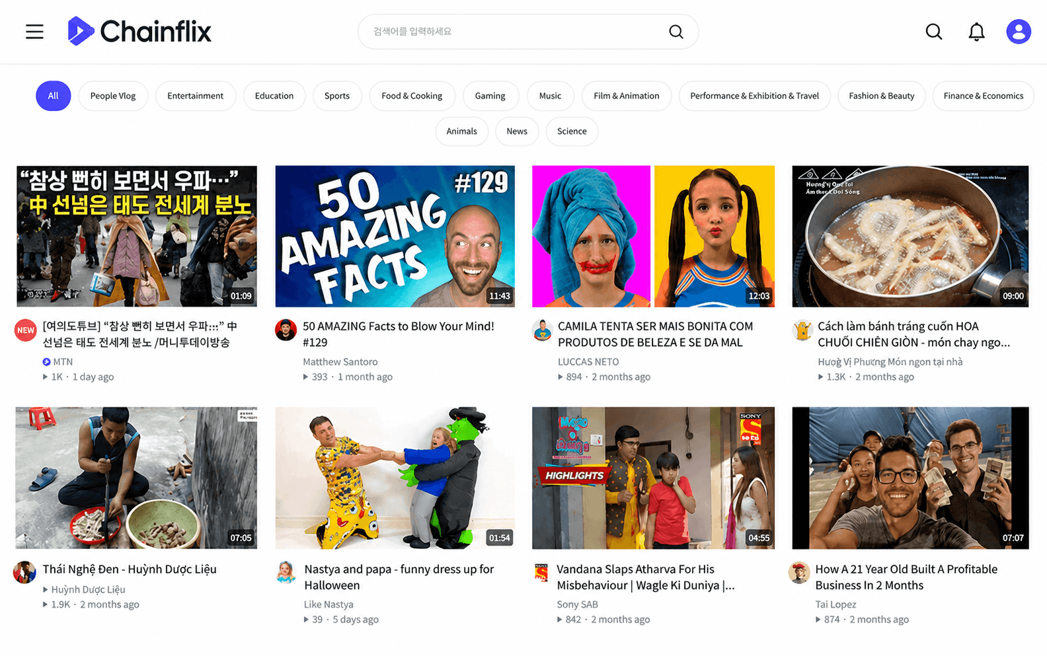1047x656 pixels.
Task: Open search from the header magnifier icon
Action: click(933, 32)
